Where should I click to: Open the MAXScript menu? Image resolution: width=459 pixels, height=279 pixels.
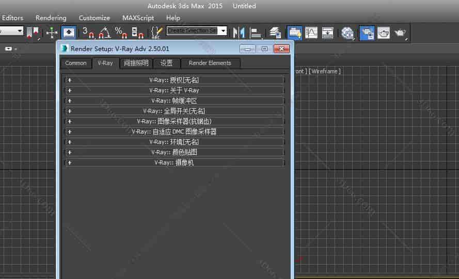point(138,18)
